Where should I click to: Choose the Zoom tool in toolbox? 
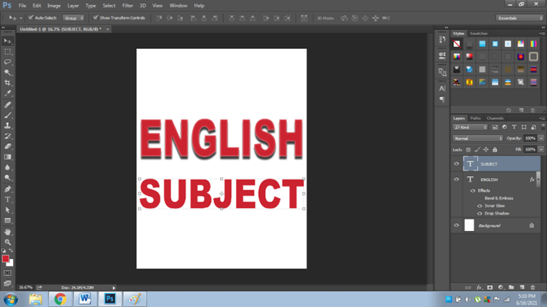coord(8,242)
